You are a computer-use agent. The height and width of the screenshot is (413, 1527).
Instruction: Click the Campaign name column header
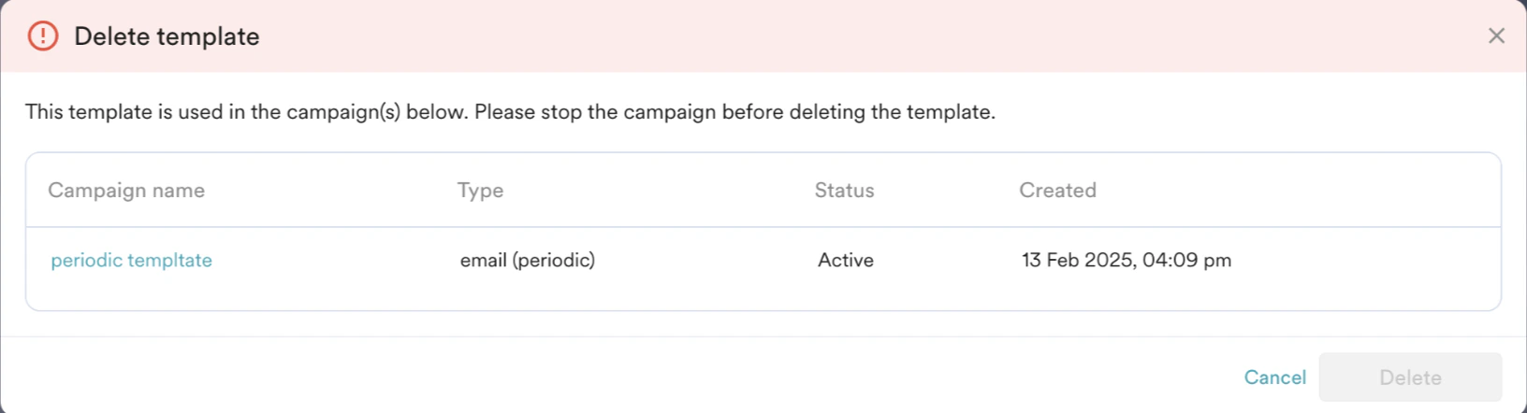point(126,191)
